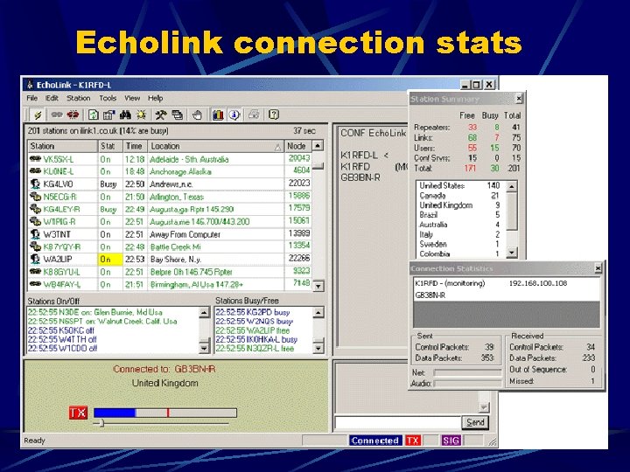Viewport: 630px width, 472px height.
Task: Open the Station menu
Action: (79, 98)
